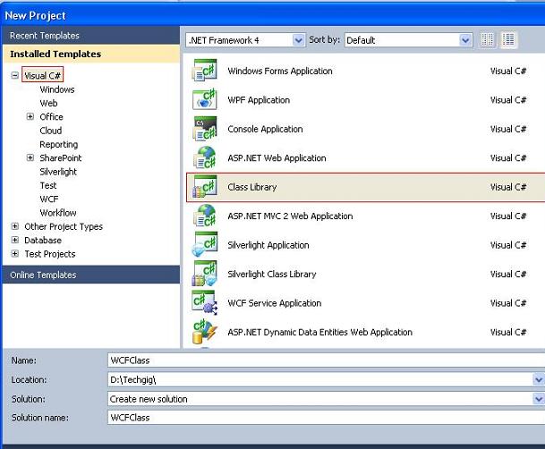The width and height of the screenshot is (545, 449).
Task: Select the ASP.NET MVC 2 Web Application name
Action: coord(290,216)
